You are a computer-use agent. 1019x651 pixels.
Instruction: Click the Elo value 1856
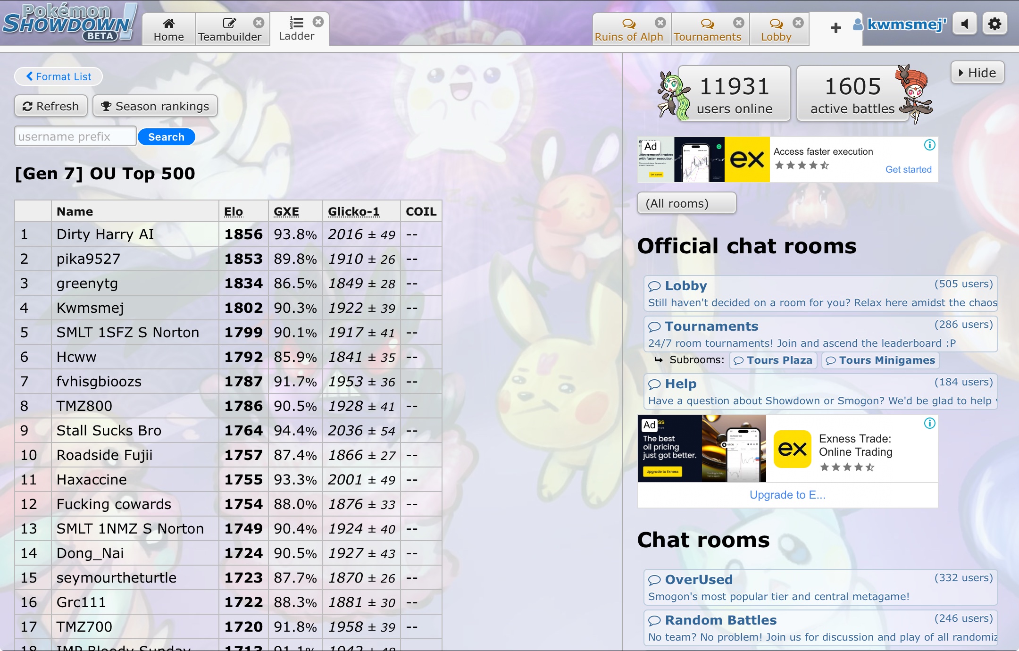243,234
